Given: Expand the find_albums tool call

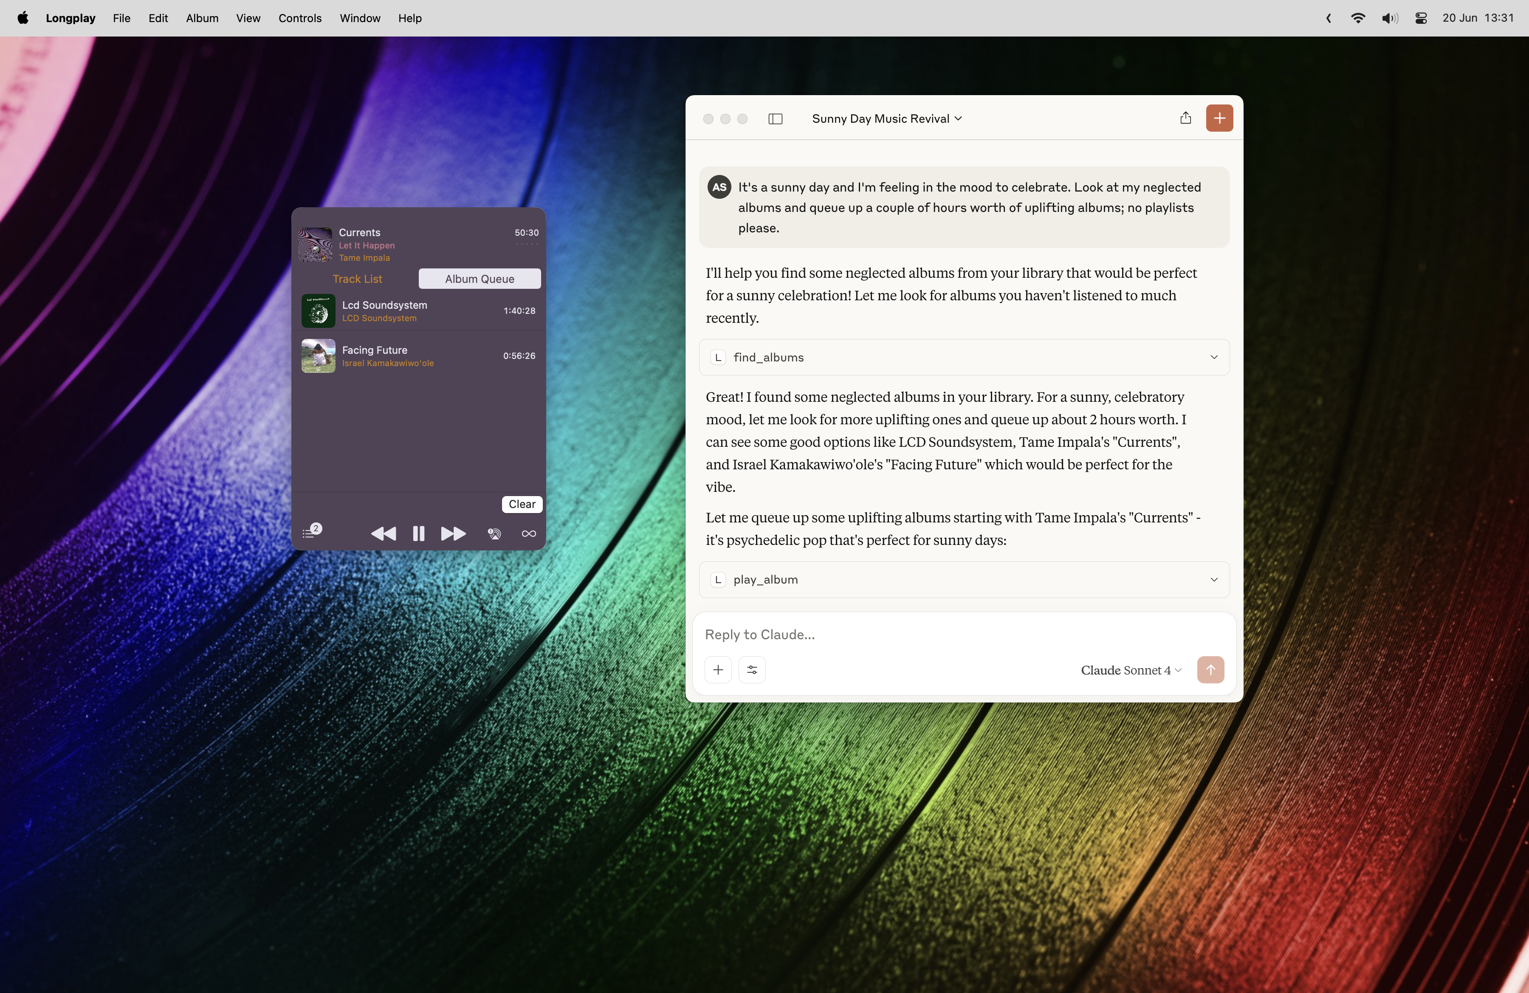Looking at the screenshot, I should click(x=964, y=357).
